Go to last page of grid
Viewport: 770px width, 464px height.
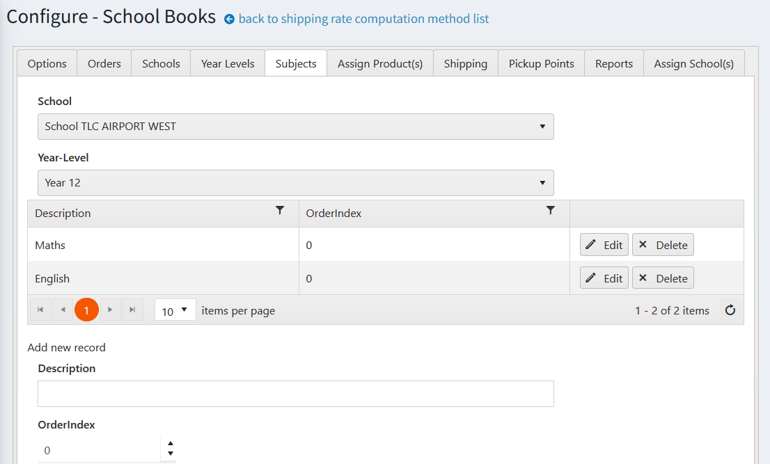(x=132, y=310)
